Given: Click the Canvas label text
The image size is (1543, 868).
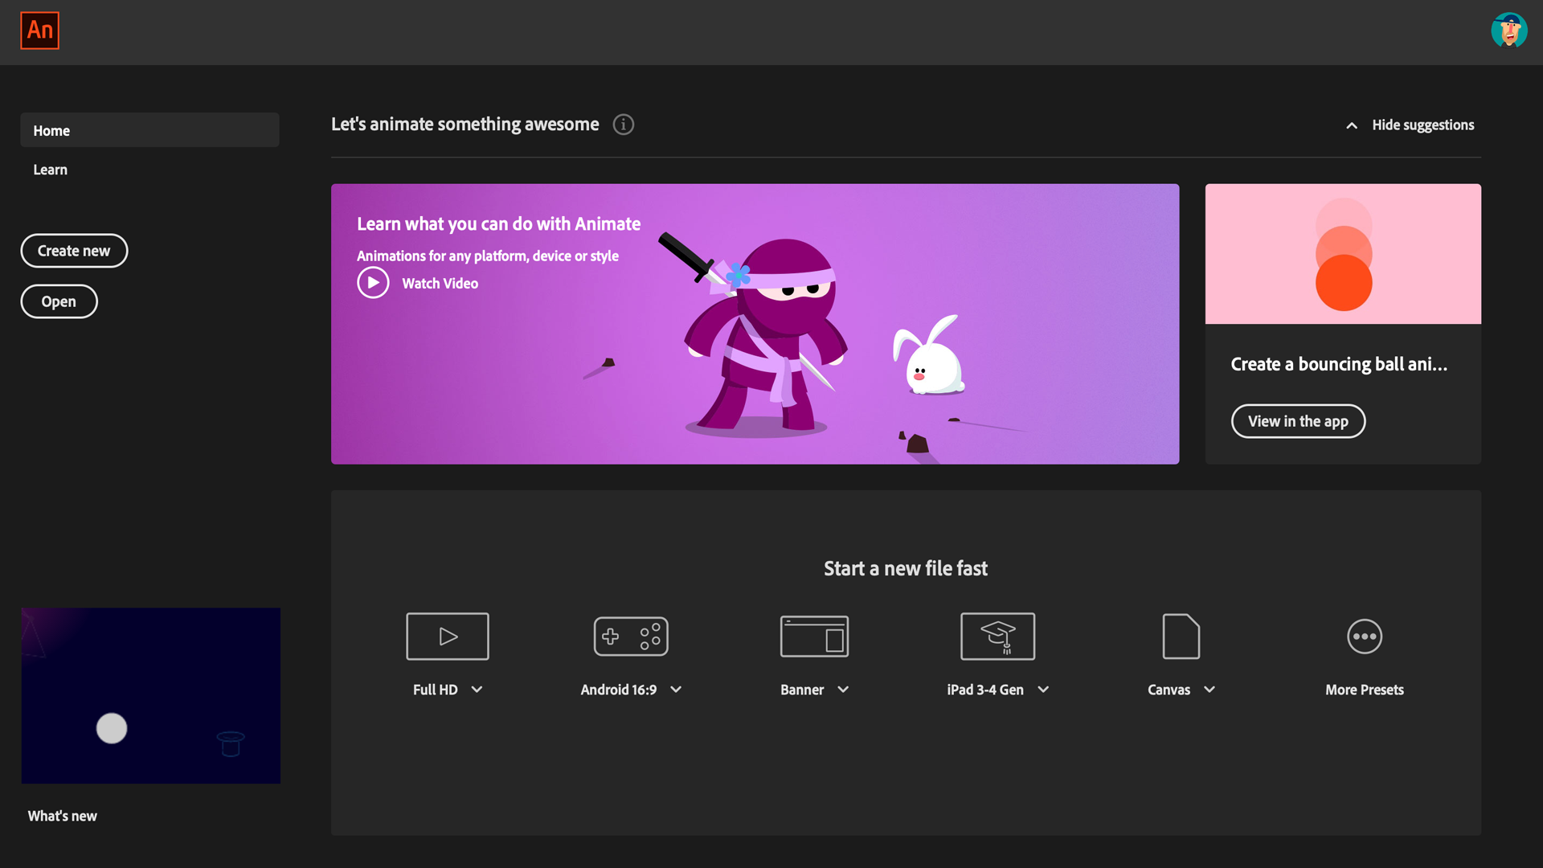Looking at the screenshot, I should 1169,690.
